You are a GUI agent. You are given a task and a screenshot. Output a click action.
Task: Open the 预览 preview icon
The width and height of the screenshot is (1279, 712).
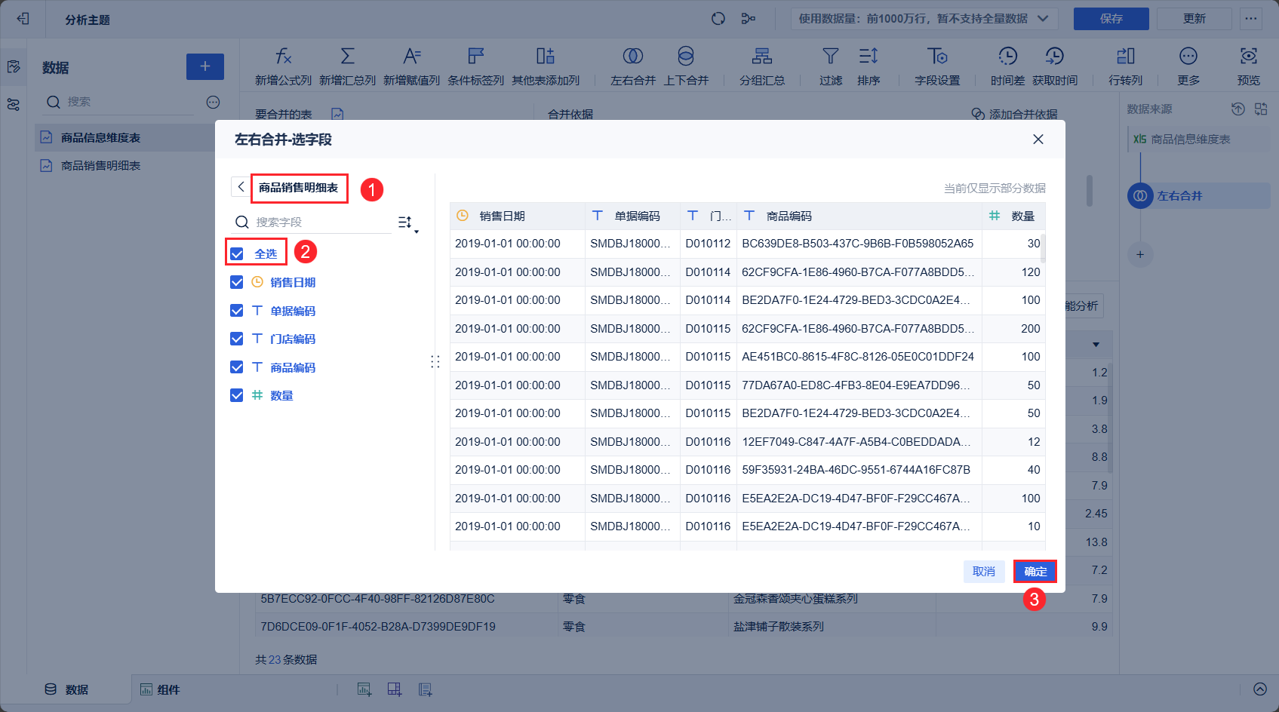click(x=1249, y=57)
